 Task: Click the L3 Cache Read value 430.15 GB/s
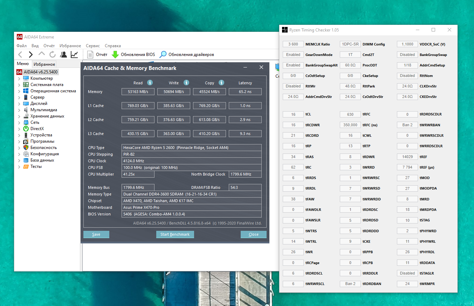(x=138, y=134)
